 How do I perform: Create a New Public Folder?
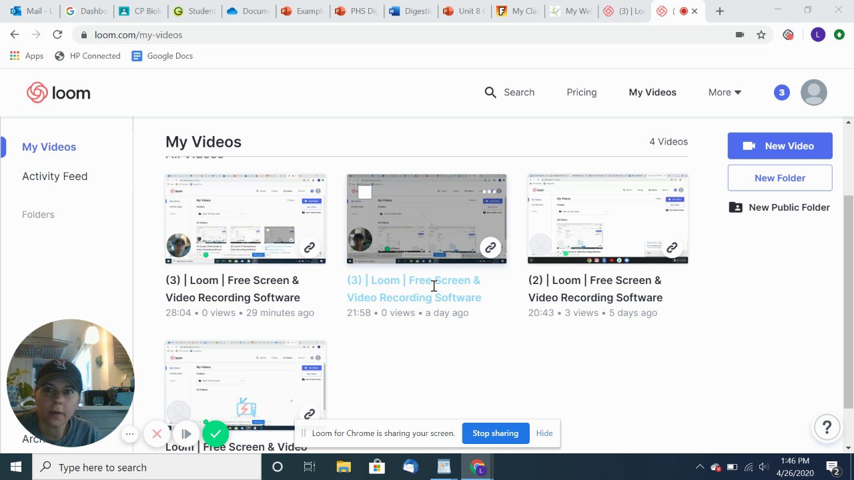pos(780,207)
